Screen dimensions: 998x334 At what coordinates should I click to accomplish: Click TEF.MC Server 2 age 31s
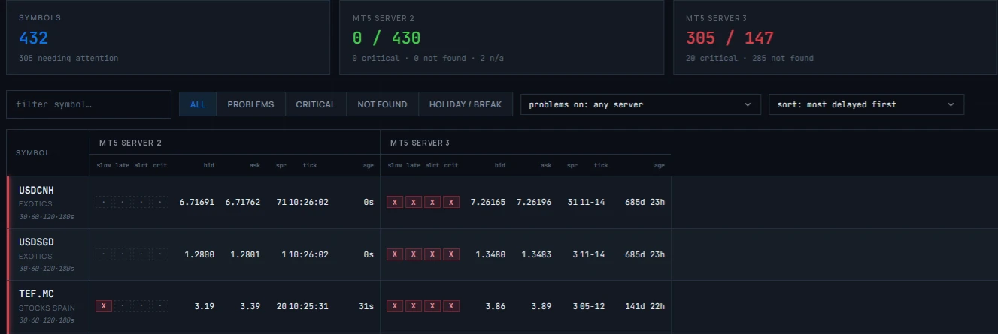click(x=366, y=306)
